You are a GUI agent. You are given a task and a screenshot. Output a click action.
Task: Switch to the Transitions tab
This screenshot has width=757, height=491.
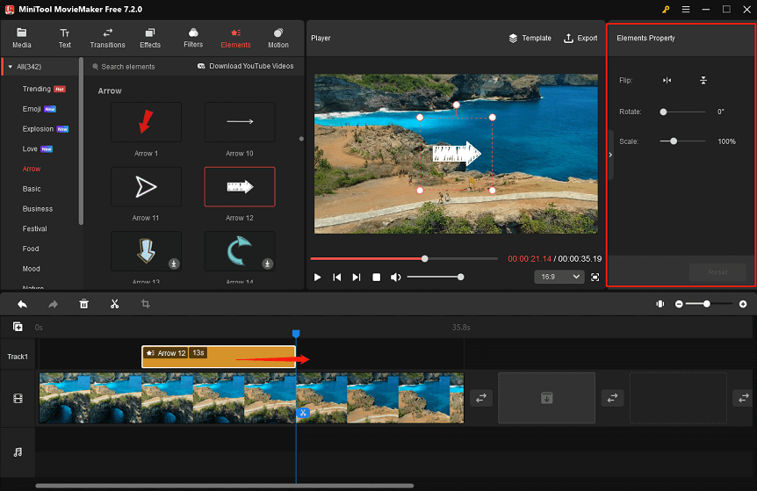click(x=107, y=38)
